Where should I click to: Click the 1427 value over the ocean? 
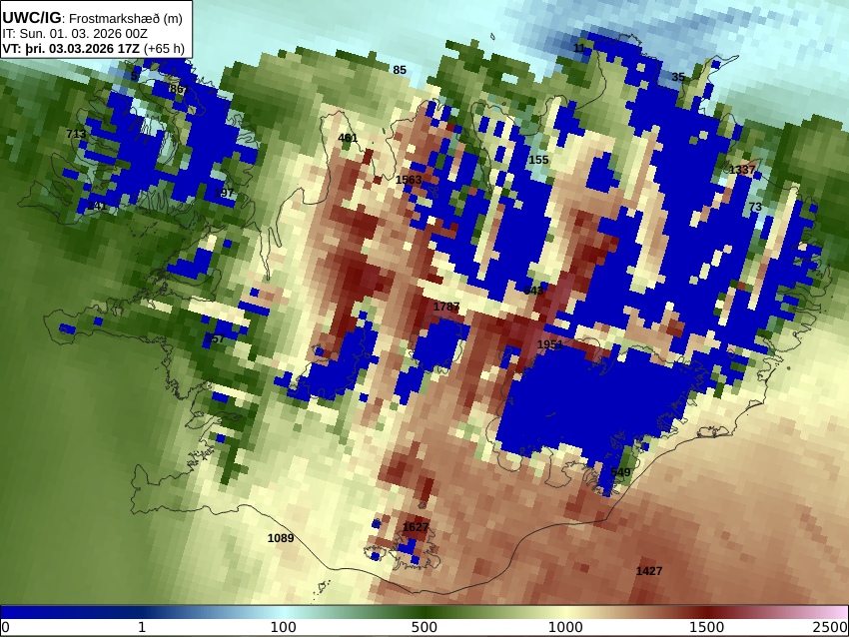[x=648, y=571]
